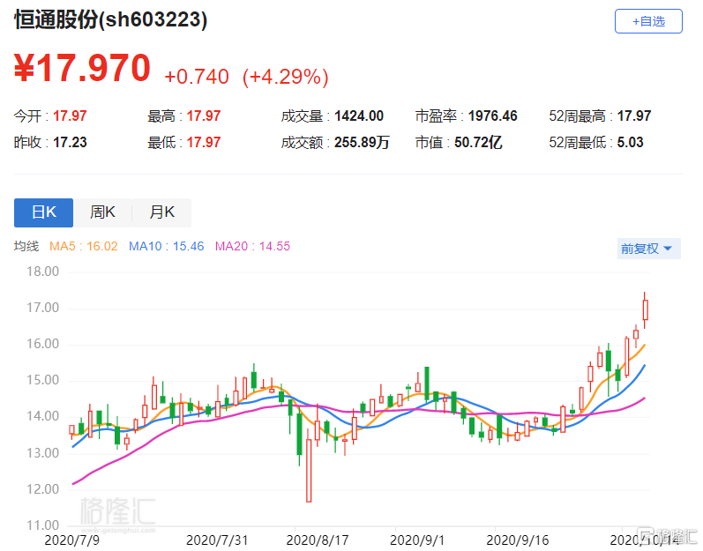Click the 2020/7/31 date on the axis
This screenshot has width=703, height=551.
[x=217, y=540]
